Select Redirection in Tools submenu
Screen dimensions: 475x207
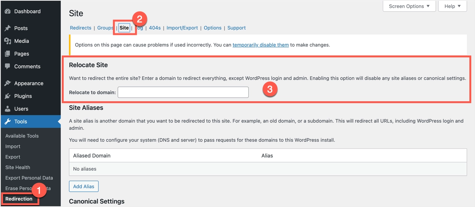(19, 199)
